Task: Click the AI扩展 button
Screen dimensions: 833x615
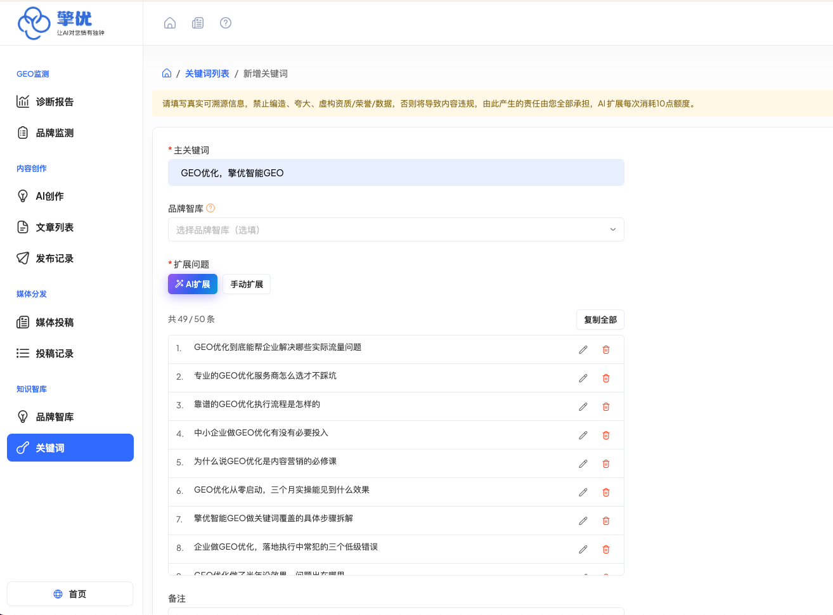Action: (x=193, y=284)
